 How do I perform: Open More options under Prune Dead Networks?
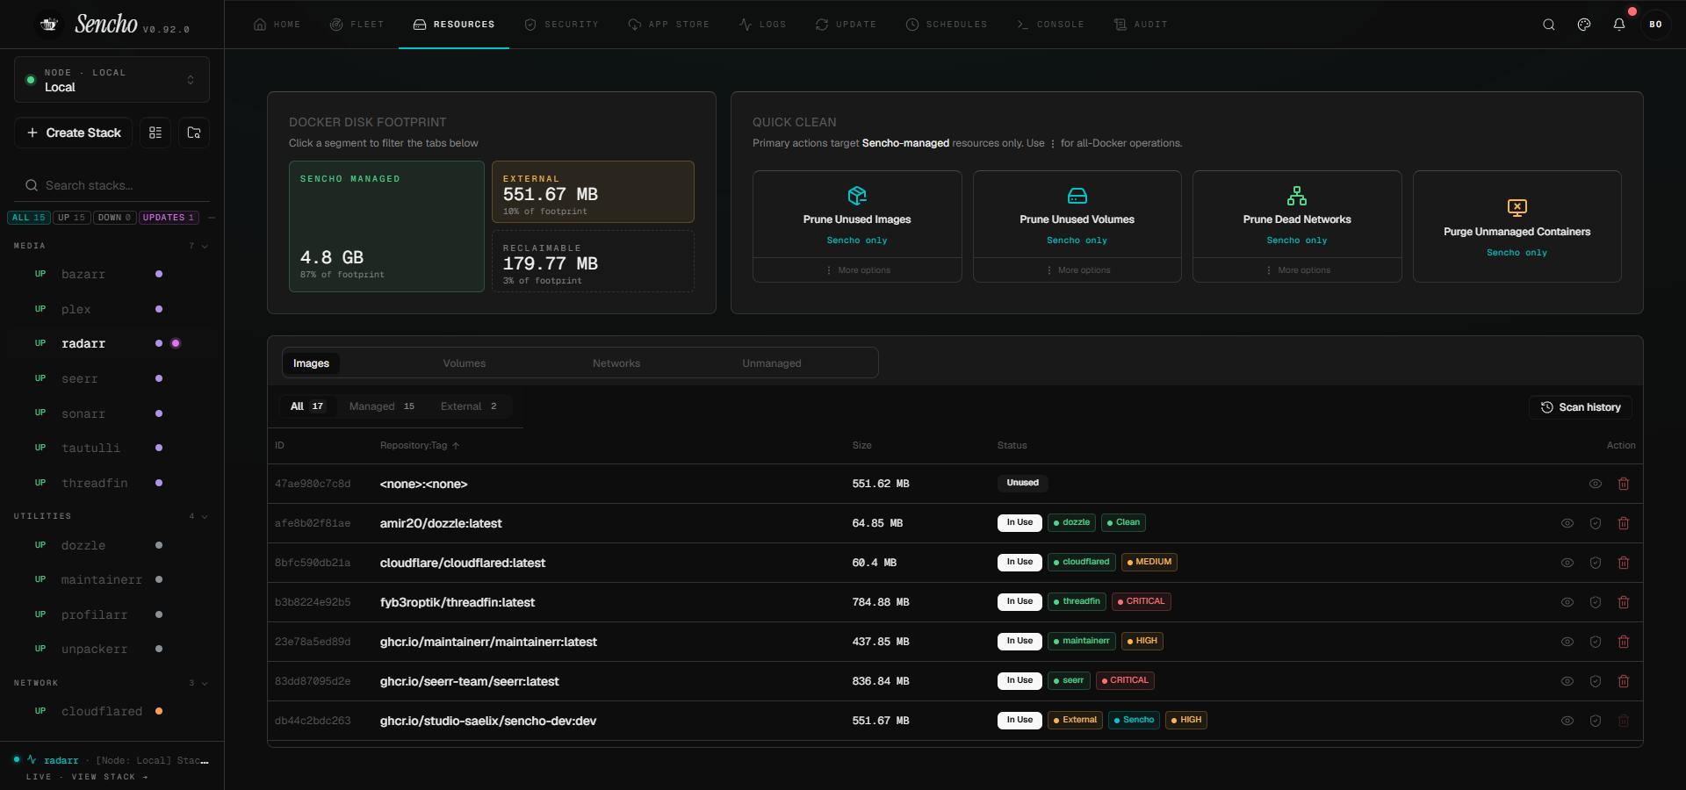[x=1297, y=270]
